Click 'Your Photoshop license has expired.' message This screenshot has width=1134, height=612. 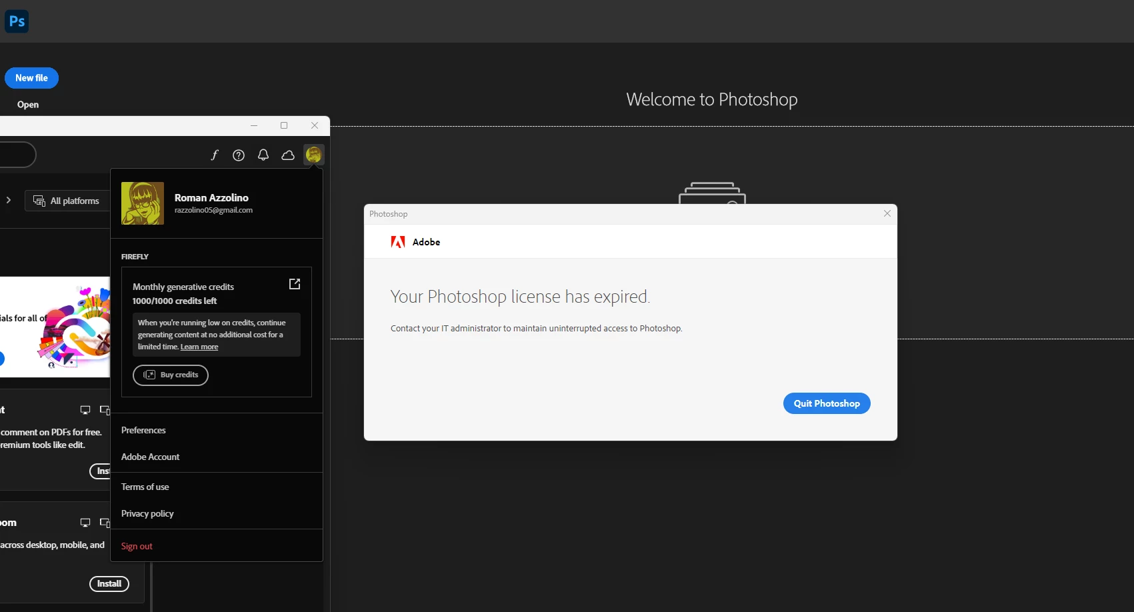click(520, 297)
